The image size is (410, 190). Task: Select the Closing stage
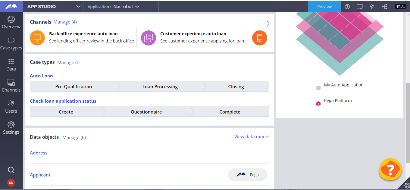tap(236, 86)
